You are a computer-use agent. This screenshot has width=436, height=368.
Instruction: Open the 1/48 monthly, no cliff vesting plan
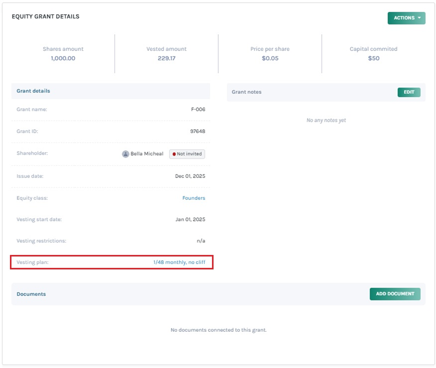(179, 262)
